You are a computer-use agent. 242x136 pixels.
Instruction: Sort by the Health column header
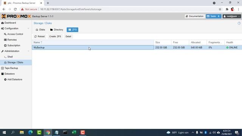233,42
